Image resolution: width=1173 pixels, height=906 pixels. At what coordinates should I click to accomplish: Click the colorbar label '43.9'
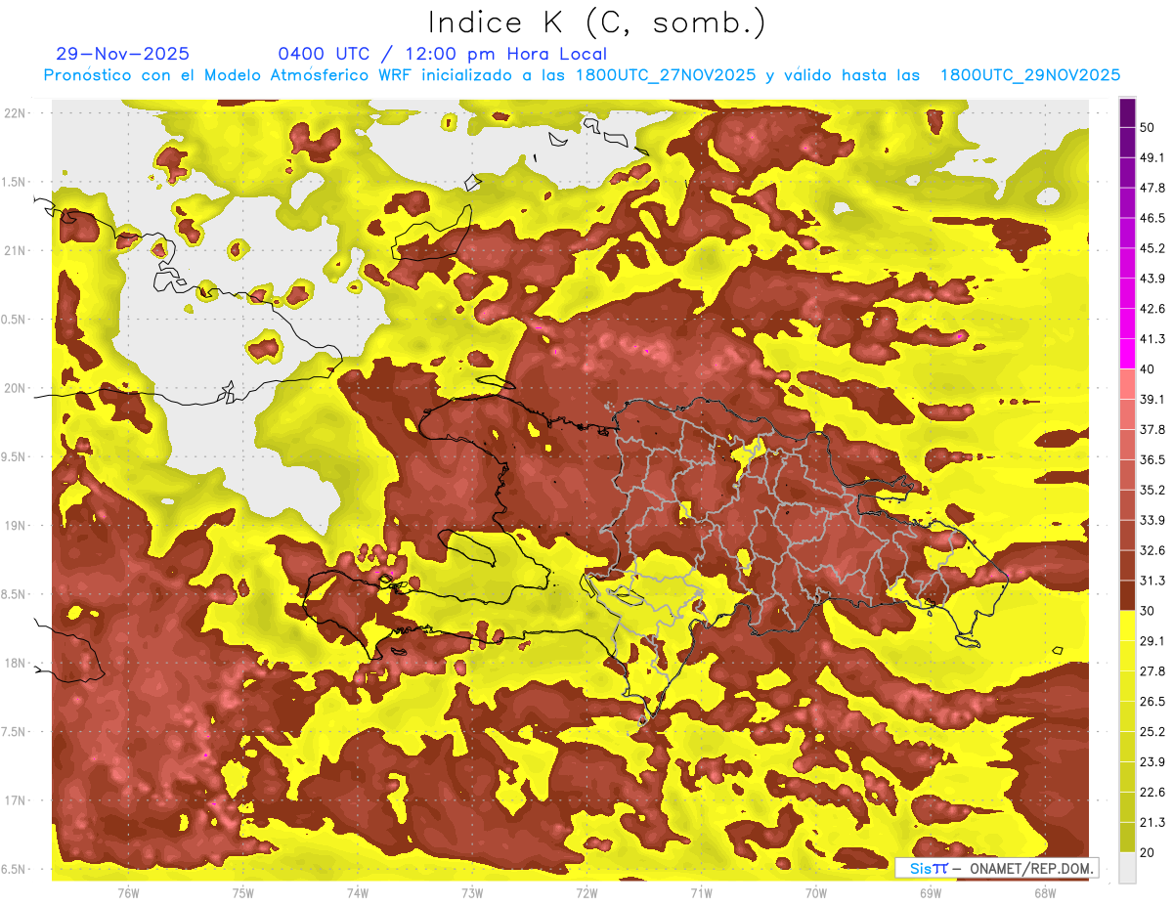1152,279
